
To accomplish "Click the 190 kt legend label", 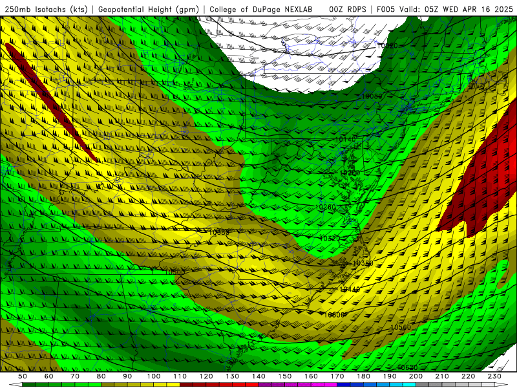I will pyautogui.click(x=390, y=376).
